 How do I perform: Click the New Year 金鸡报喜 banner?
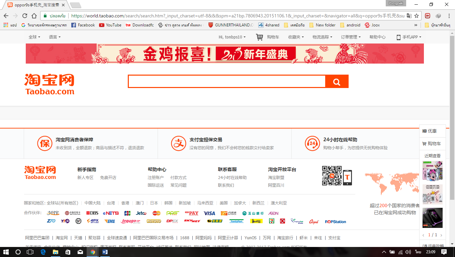[x=225, y=54]
